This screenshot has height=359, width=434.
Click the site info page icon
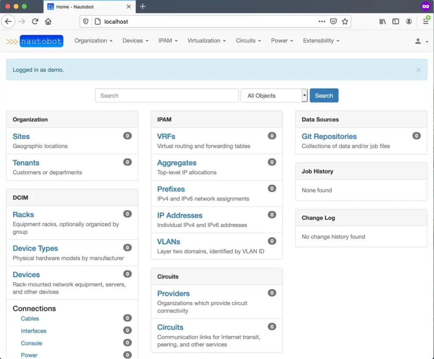[x=98, y=21]
